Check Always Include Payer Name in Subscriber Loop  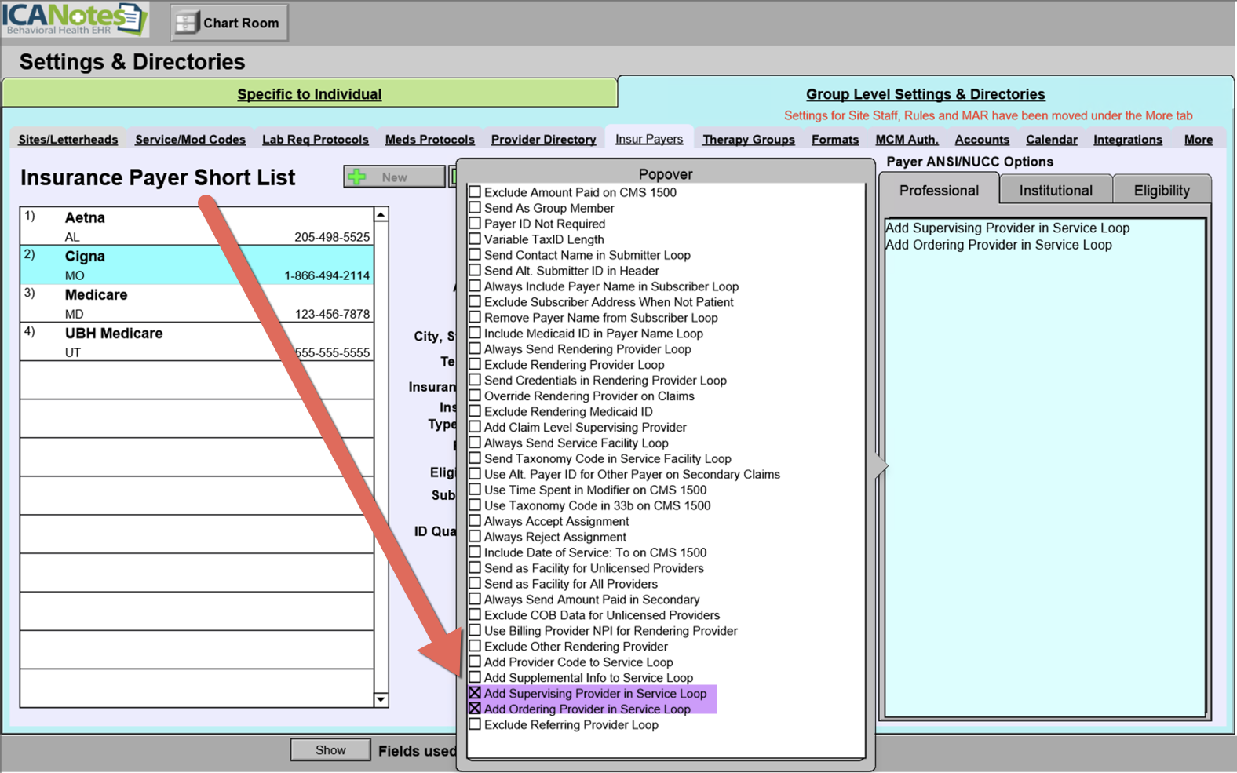[x=475, y=286]
